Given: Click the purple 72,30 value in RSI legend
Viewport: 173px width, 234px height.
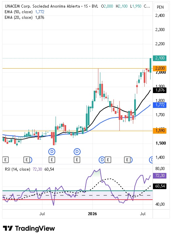Looking at the screenshot, I should pyautogui.click(x=37, y=169).
